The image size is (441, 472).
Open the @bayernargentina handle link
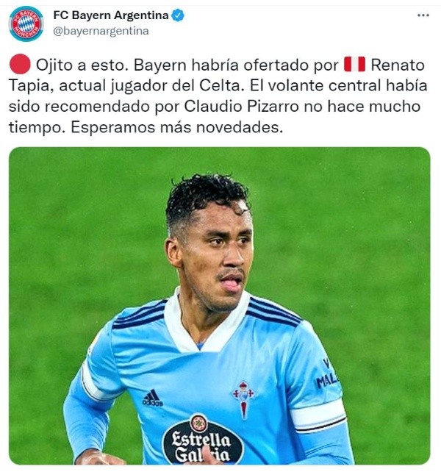coord(101,31)
